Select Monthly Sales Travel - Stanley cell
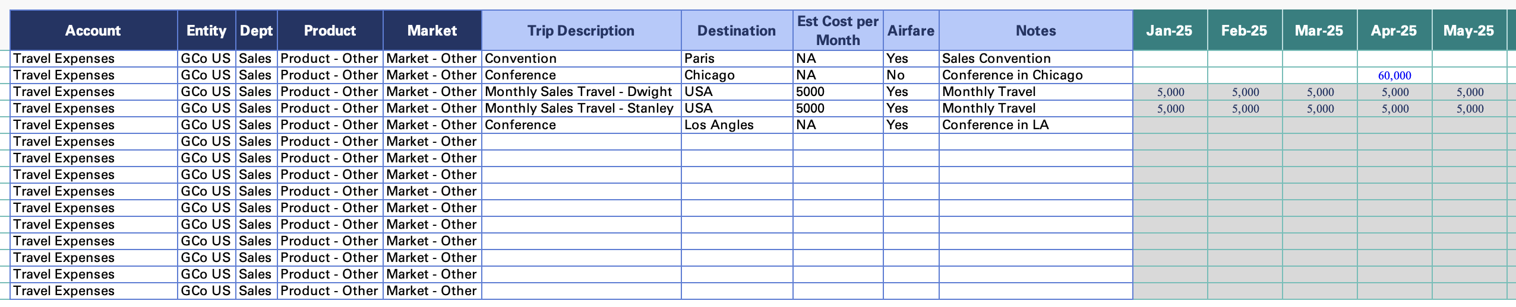 (x=581, y=108)
